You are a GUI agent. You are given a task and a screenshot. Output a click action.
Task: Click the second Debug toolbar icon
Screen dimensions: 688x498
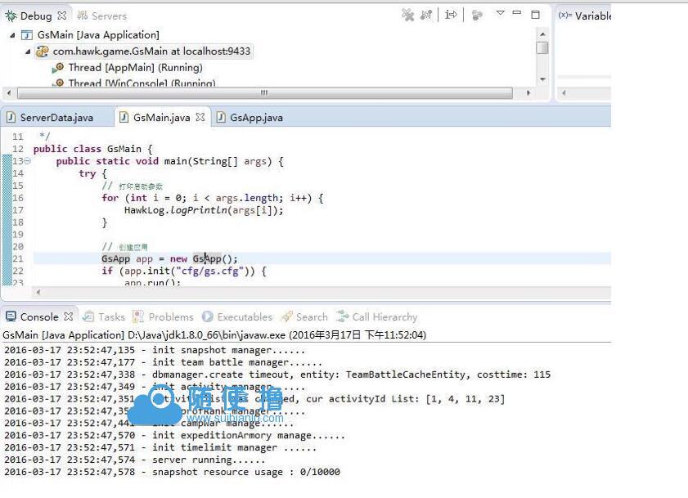pos(425,15)
